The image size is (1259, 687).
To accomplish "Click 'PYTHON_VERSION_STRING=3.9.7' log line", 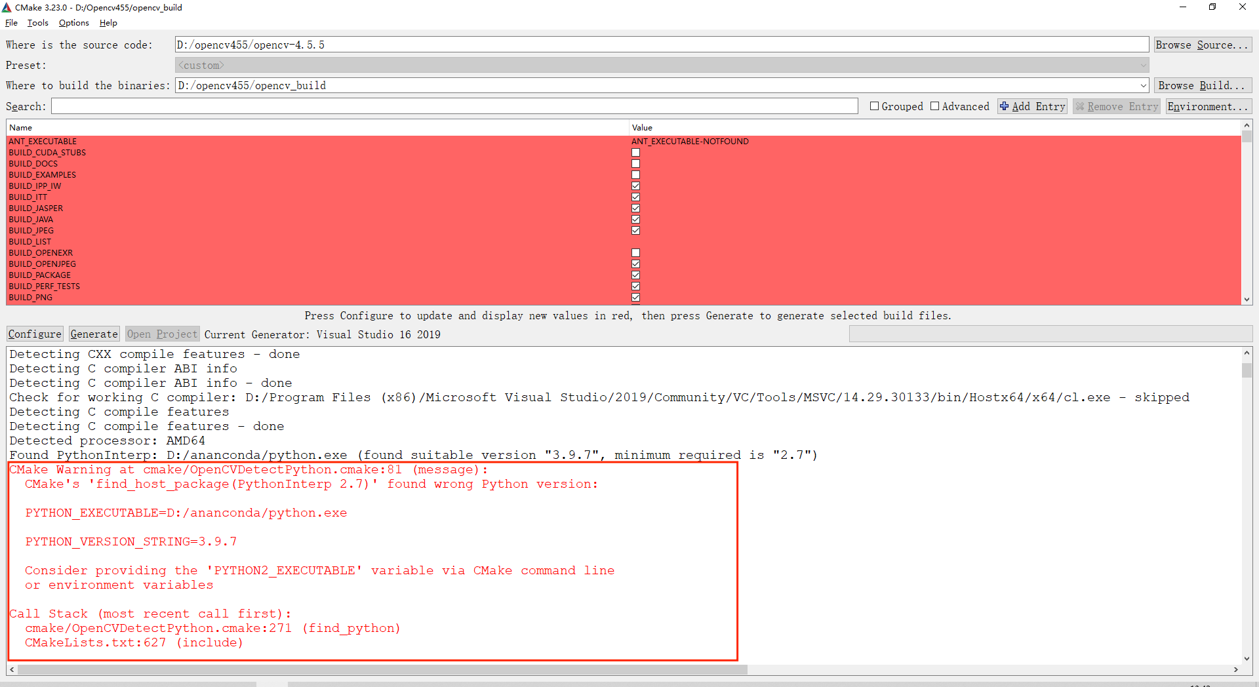I will coord(131,541).
